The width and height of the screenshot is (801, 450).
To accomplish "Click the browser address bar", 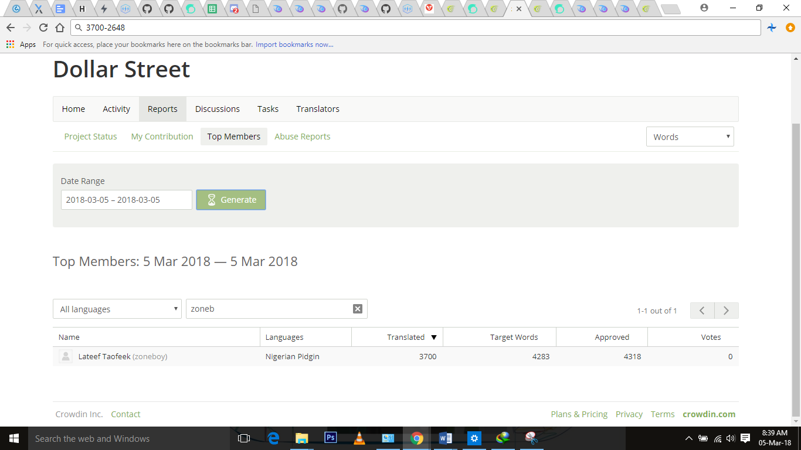I will click(415, 28).
